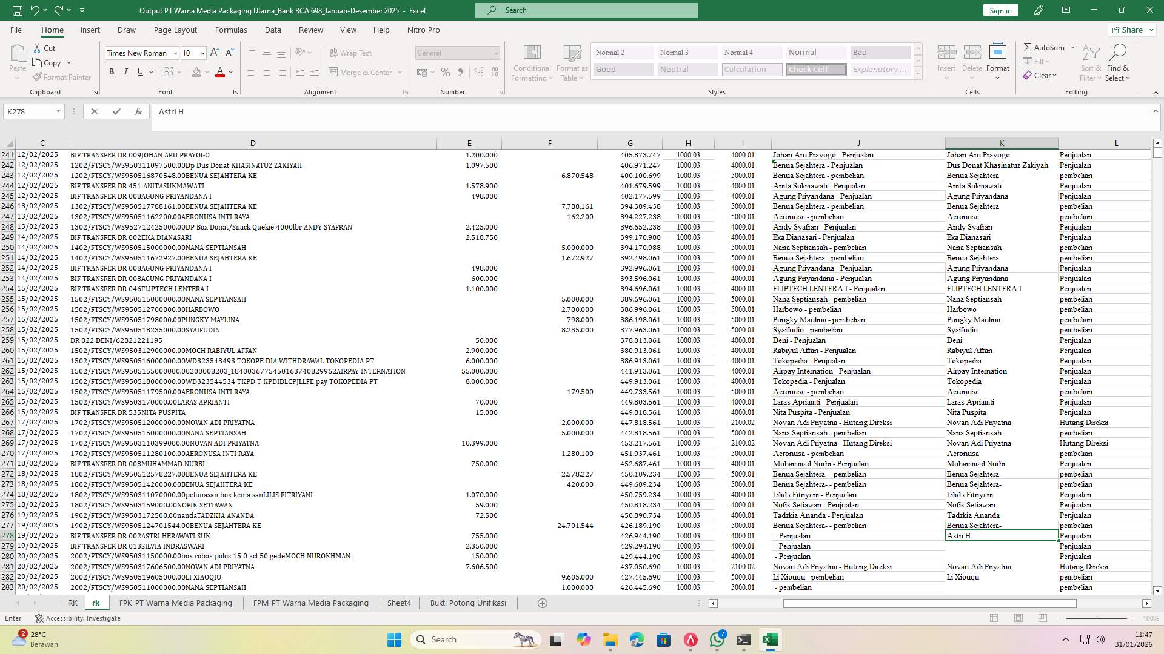The image size is (1164, 654).
Task: Toggle underline on the cell text
Action: tap(139, 71)
